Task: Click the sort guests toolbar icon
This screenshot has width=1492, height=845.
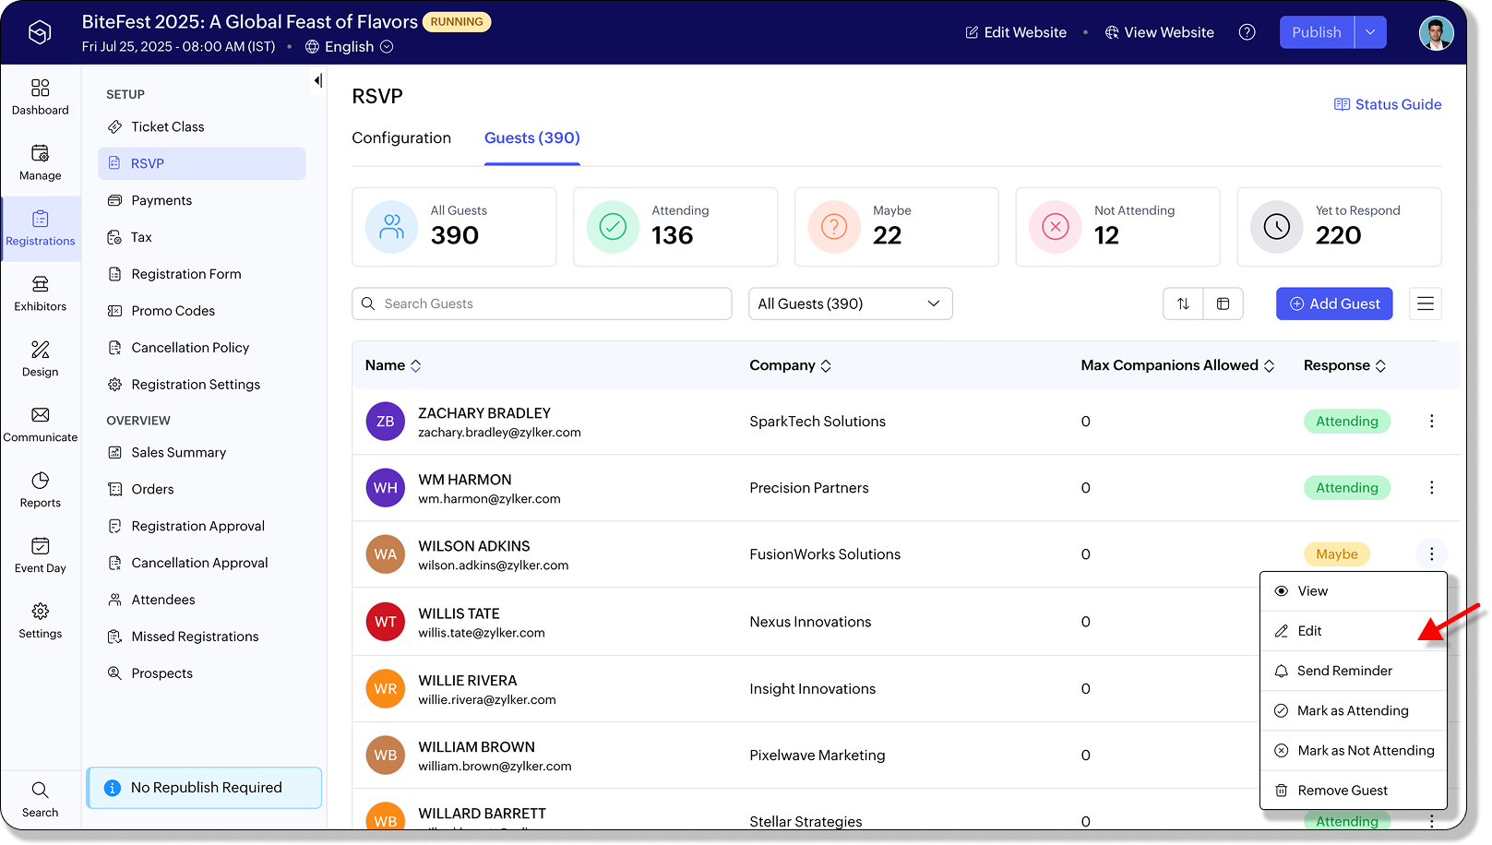Action: (x=1183, y=303)
